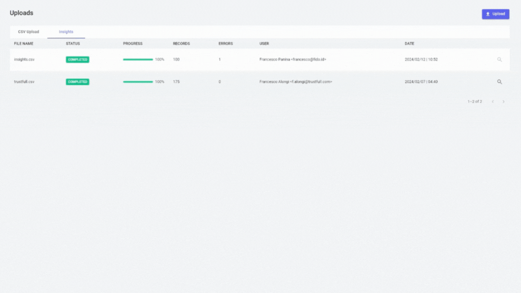Go to previous page arrow
This screenshot has height=293, width=521.
click(493, 102)
